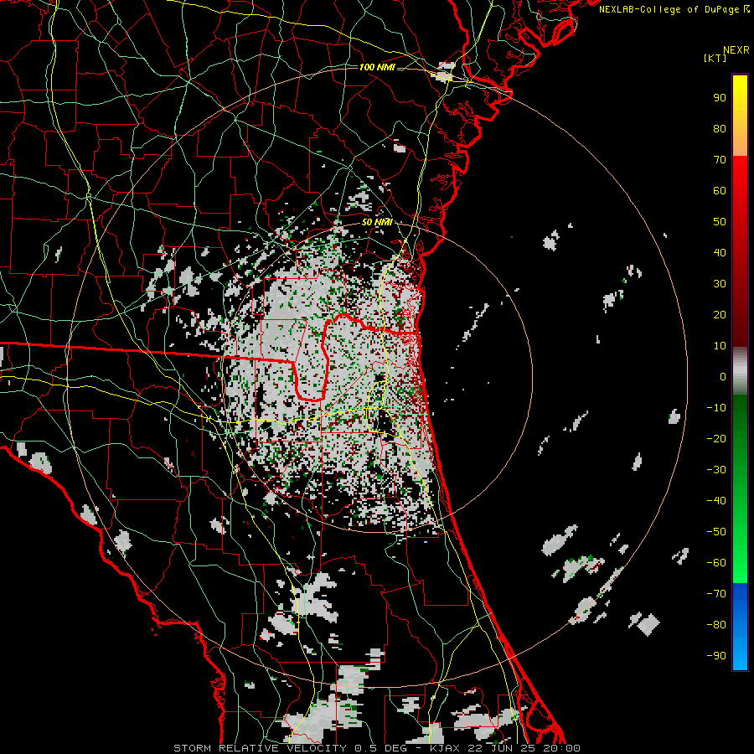The image size is (754, 754).
Task: Select the -70 scale value
Action: point(716,594)
